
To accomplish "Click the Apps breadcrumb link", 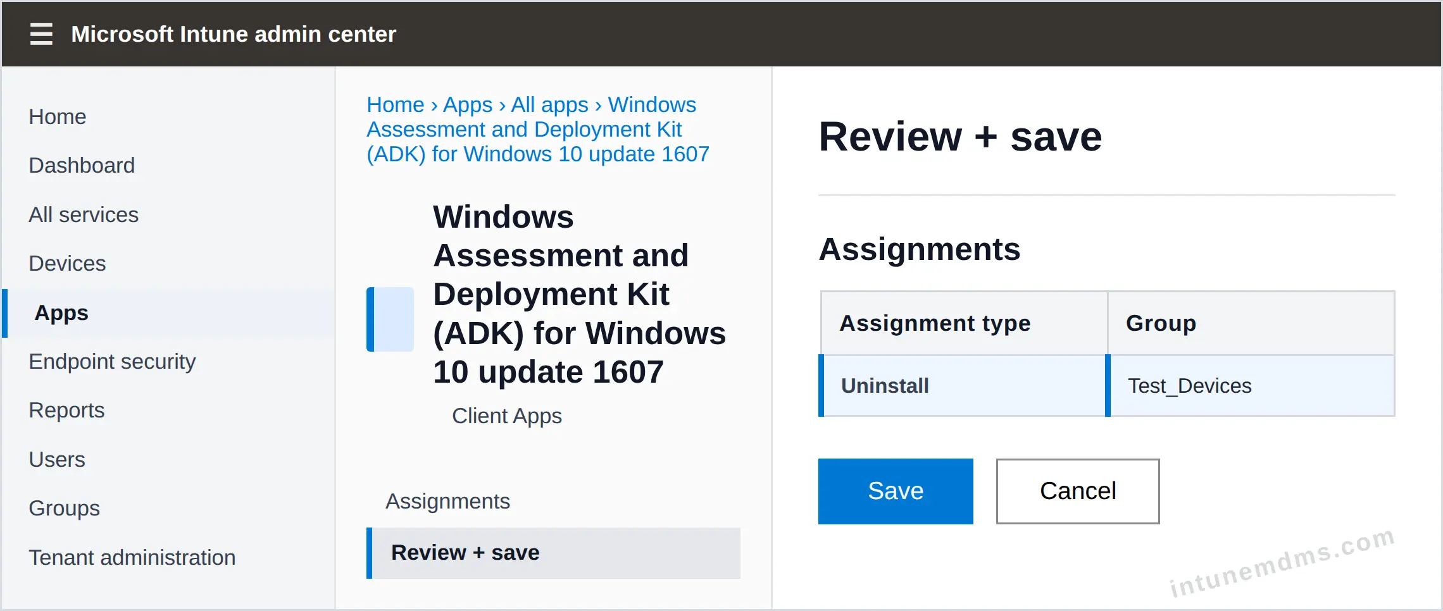I will point(468,105).
